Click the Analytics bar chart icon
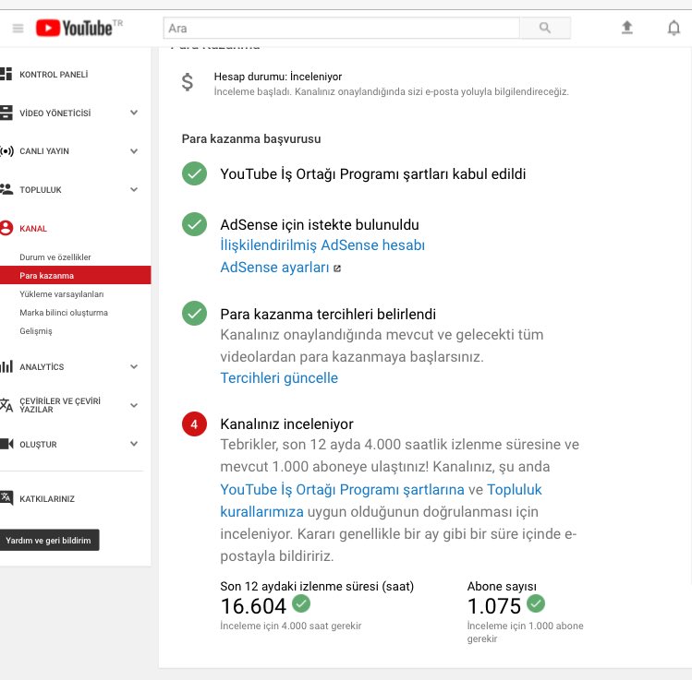Image resolution: width=692 pixels, height=680 pixels. point(6,366)
